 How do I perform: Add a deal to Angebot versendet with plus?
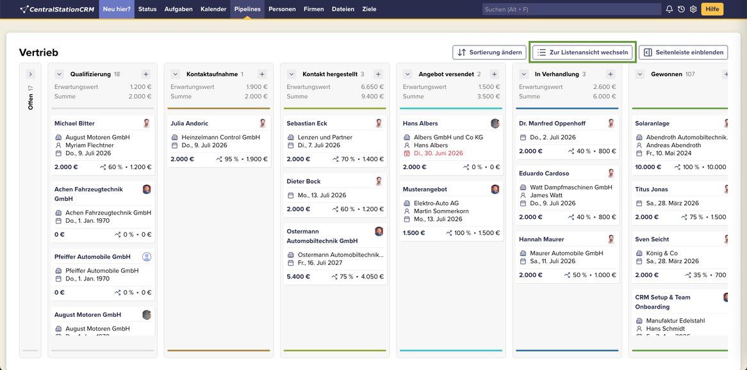coord(494,74)
